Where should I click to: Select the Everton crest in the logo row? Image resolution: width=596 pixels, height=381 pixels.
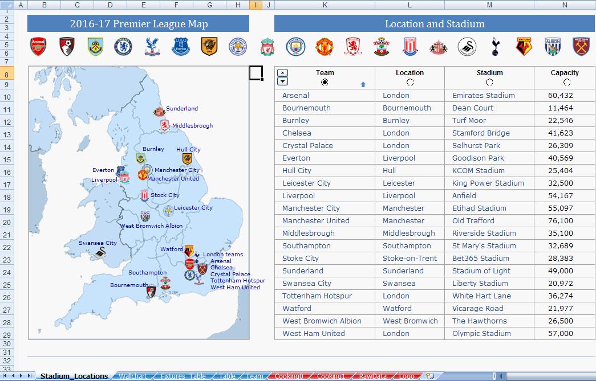(x=181, y=47)
